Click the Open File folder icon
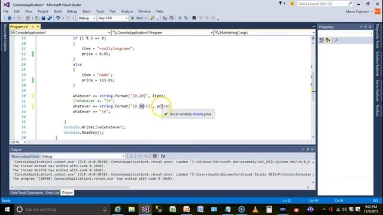This screenshot has width=383, height=215. click(x=37, y=18)
